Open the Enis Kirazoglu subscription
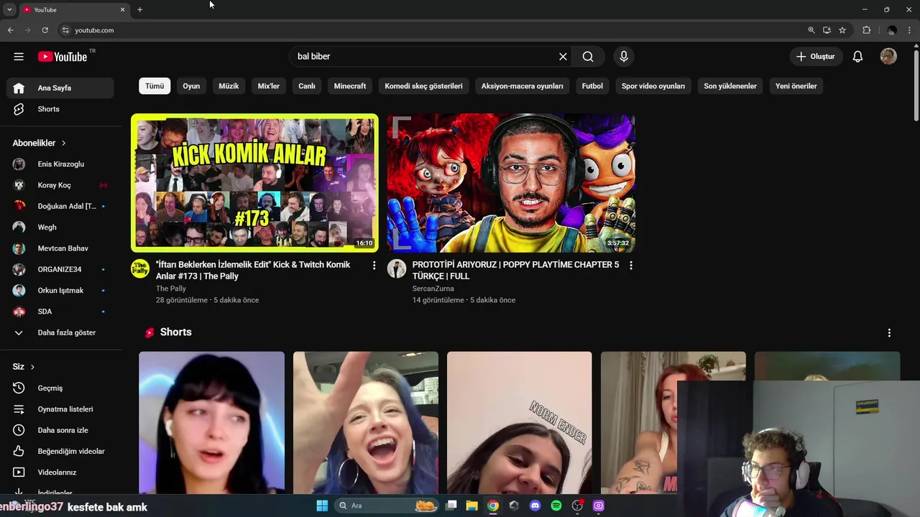Image resolution: width=920 pixels, height=517 pixels. click(x=60, y=164)
